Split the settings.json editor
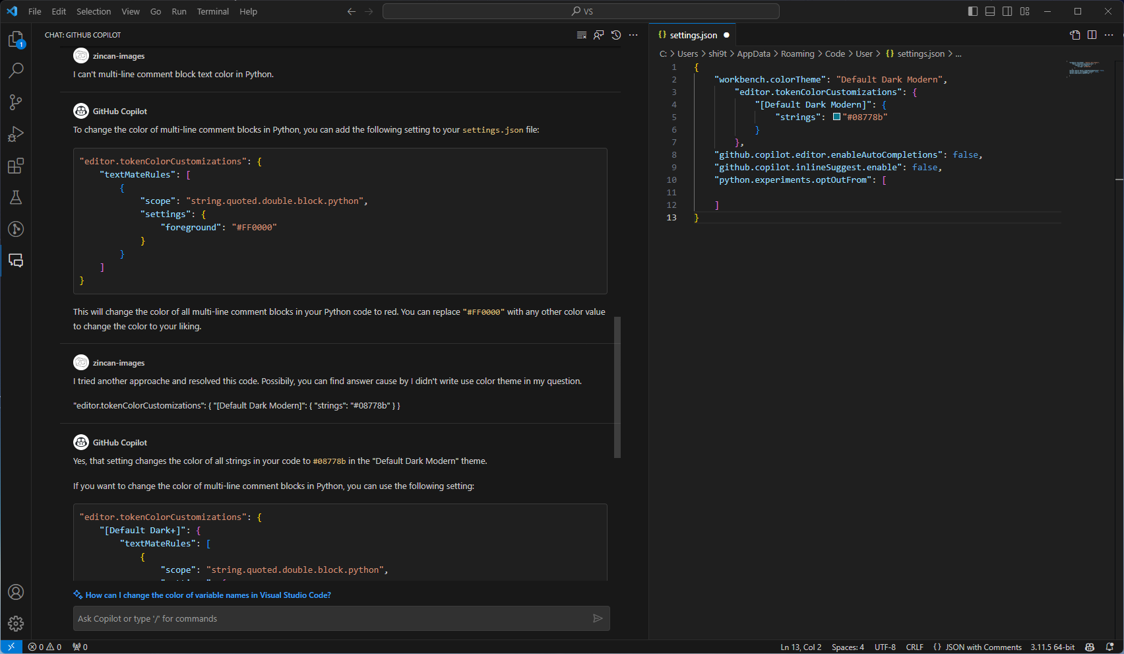Screen dimensions: 1124x654 pos(1092,35)
